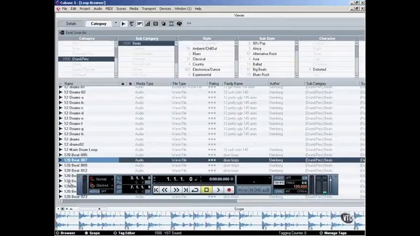Click the yellow Stop transport button
The image size is (420, 236).
[207, 190]
